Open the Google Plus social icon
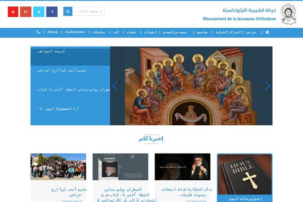The height and width of the screenshot is (202, 303). coord(26,12)
